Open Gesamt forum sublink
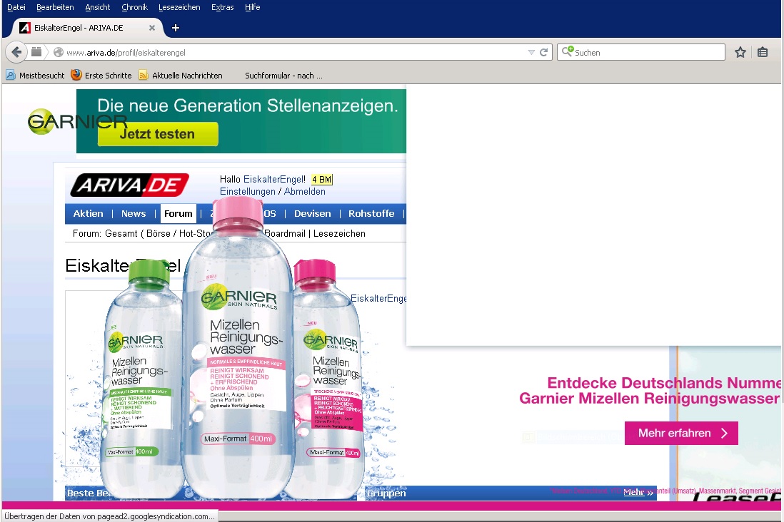This screenshot has width=784, height=522. point(121,233)
